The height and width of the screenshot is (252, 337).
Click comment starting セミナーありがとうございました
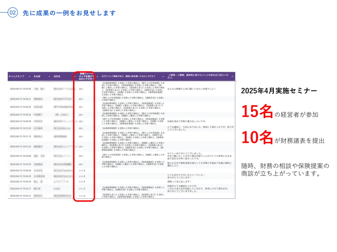[x=199, y=156]
